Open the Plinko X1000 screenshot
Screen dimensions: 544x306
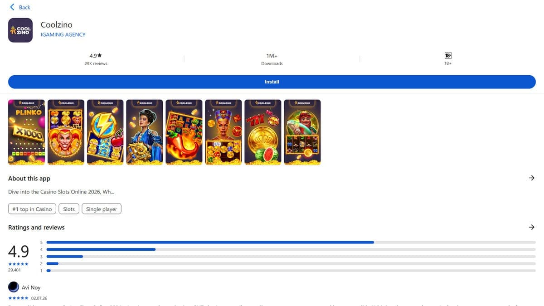27,132
